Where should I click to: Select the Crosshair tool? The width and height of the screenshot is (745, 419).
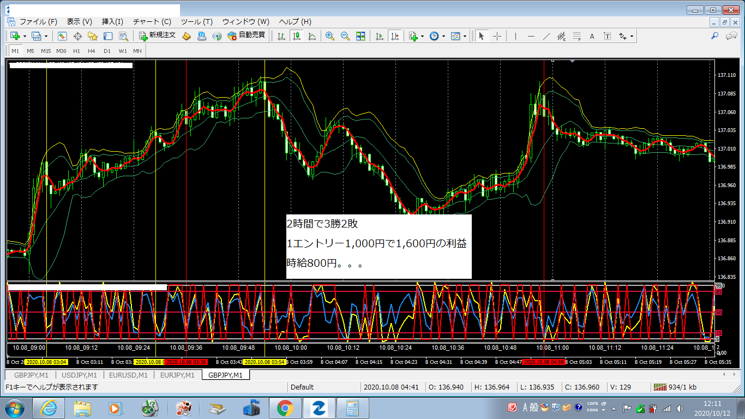497,36
